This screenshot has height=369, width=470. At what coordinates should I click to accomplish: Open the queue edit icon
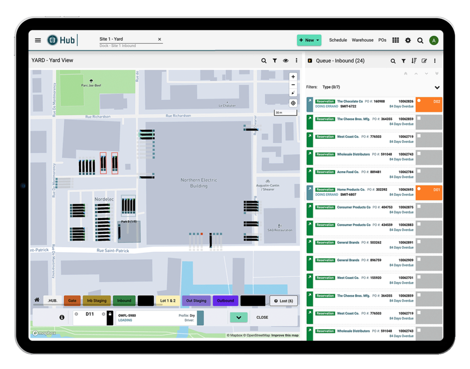pos(424,61)
